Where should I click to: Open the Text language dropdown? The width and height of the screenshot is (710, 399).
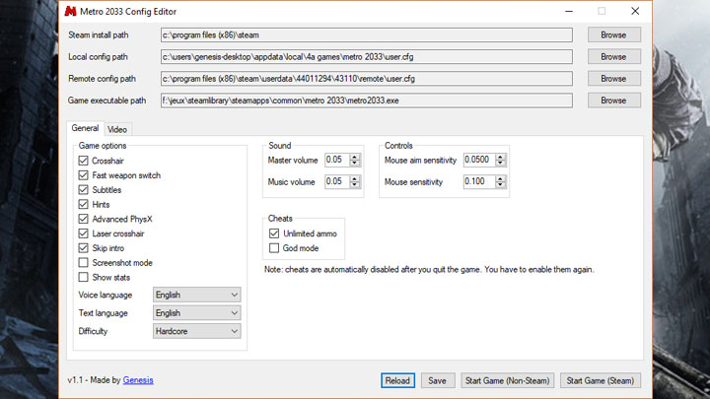[196, 312]
